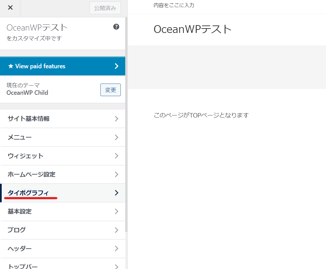The image size is (326, 269).
Task: Open the ウィジェット panel
Action: pyautogui.click(x=26, y=156)
